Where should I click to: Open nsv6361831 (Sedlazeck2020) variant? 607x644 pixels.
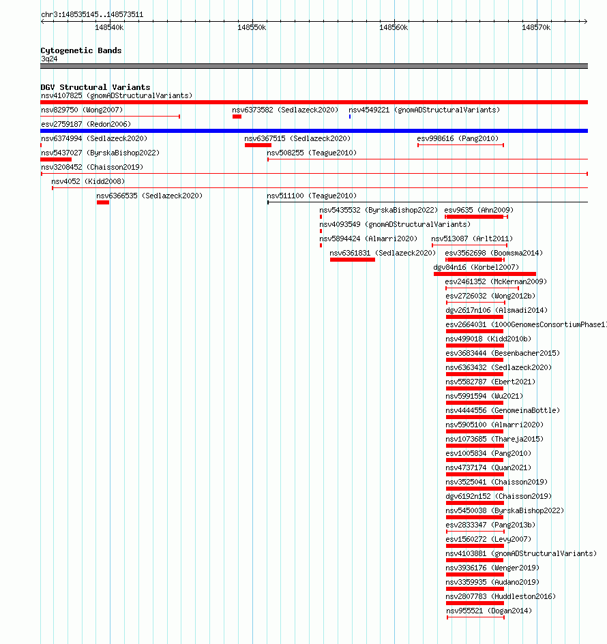point(383,253)
